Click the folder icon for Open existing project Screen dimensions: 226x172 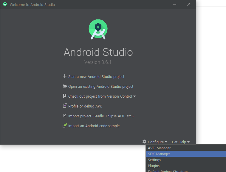(65, 86)
